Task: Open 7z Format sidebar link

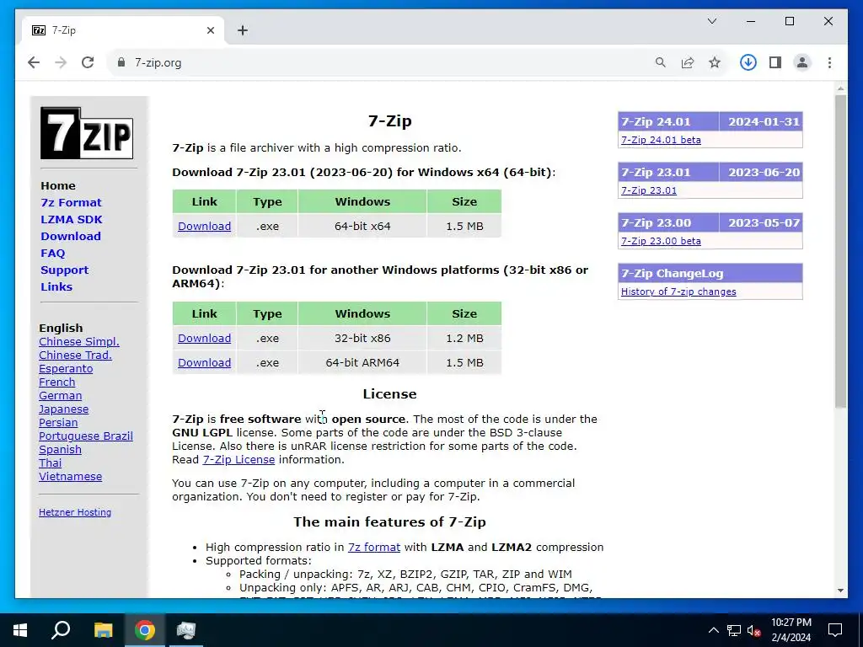Action: tap(71, 202)
